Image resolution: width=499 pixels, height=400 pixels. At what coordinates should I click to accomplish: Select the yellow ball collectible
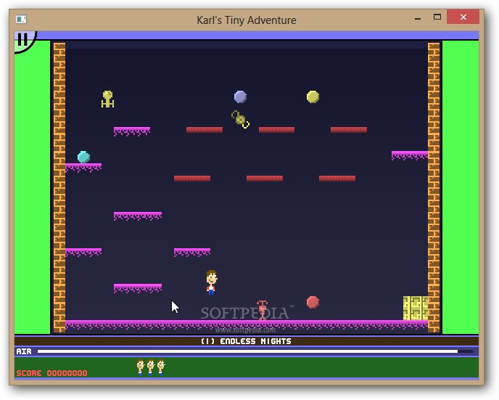tap(313, 97)
